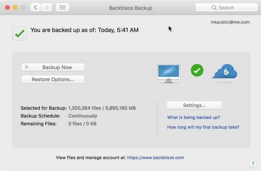Viewport: 261px width, 171px height.
Task: Click the play triangle on Backup Now
Action: click(x=27, y=67)
